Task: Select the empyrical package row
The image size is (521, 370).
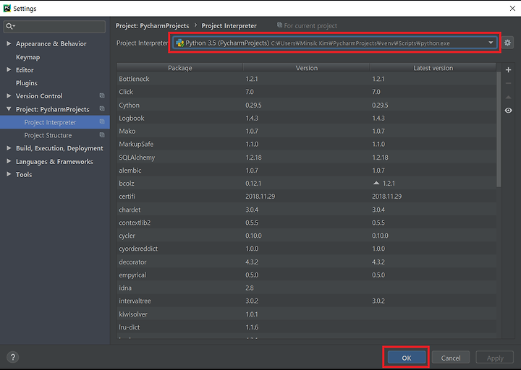Action: (x=306, y=275)
